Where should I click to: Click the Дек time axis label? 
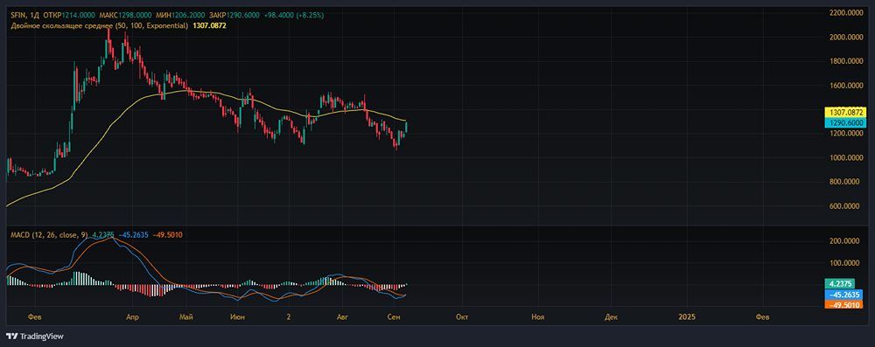point(611,316)
